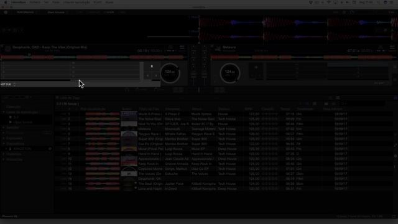Select the Muzik X-Press track title
This screenshot has width=398, height=224.
(149, 114)
